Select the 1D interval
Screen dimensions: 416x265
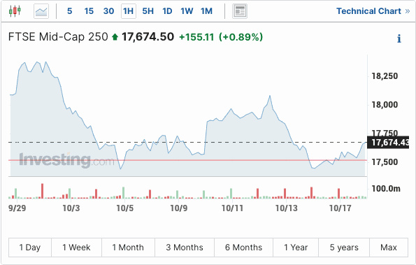[167, 11]
